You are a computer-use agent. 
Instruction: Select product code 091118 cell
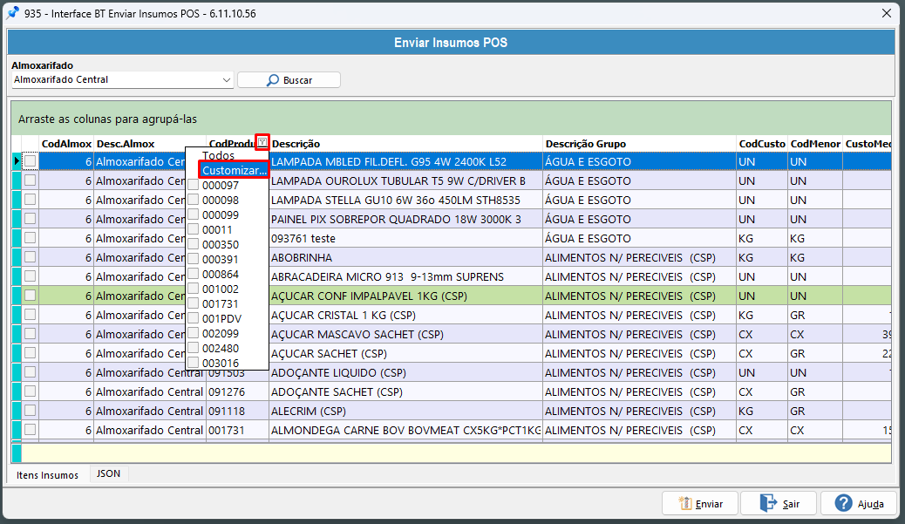(237, 411)
